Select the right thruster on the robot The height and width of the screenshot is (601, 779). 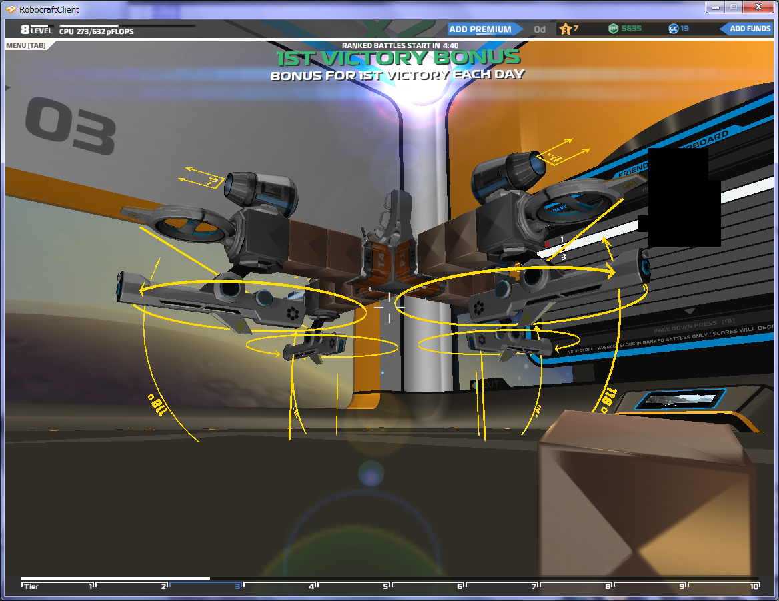click(507, 174)
